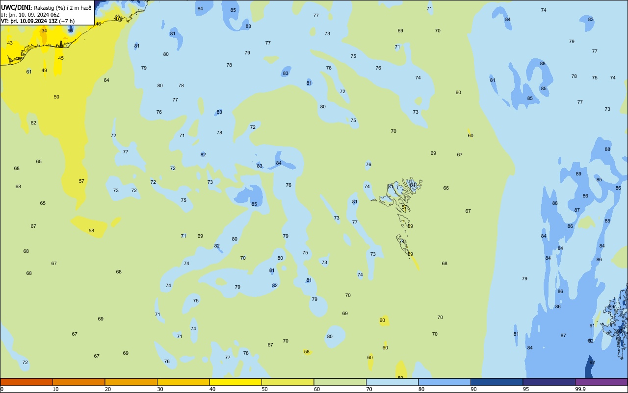Click the humidity value 62 on the map
This screenshot has height=393, width=628.
[x=33, y=123]
